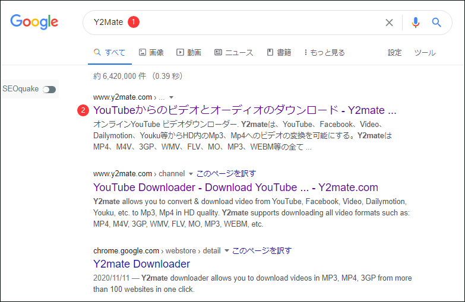Screen dimensions: 465x302
Task: Open the 書籍 tab
Action: [279, 53]
